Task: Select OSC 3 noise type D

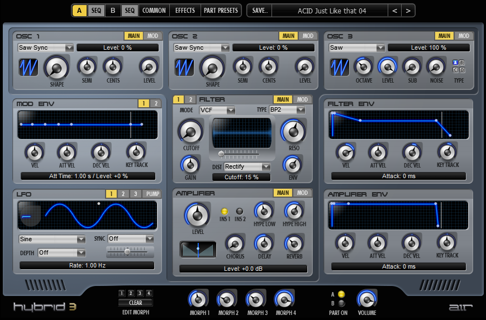Action: click(x=462, y=70)
